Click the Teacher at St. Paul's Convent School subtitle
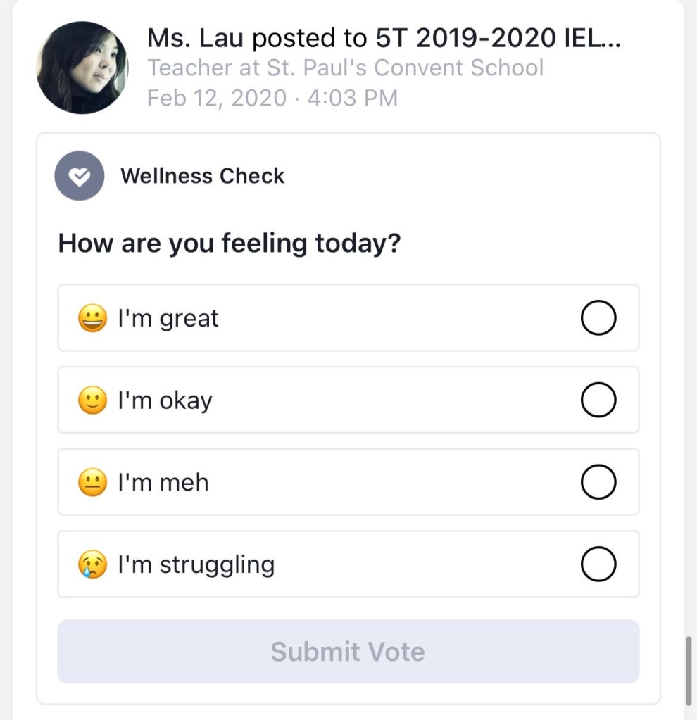Screen dimensions: 697x720 345,68
